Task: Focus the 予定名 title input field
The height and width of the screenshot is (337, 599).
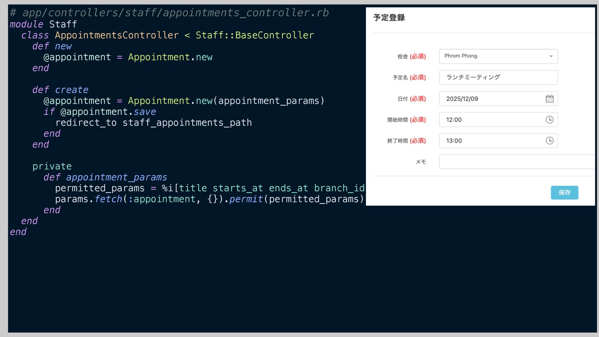Action: (x=498, y=77)
